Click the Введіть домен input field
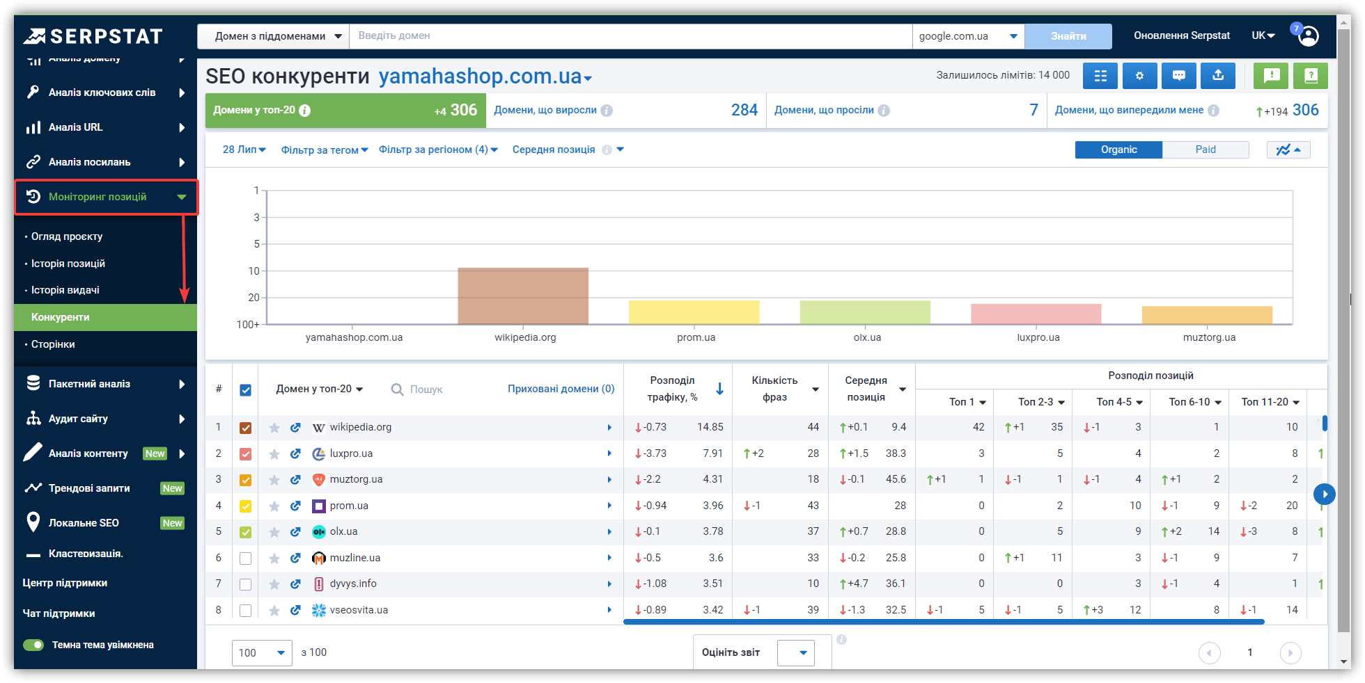The width and height of the screenshot is (1365, 683). click(630, 36)
